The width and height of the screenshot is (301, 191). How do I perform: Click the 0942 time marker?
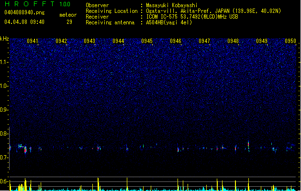coord(61,41)
